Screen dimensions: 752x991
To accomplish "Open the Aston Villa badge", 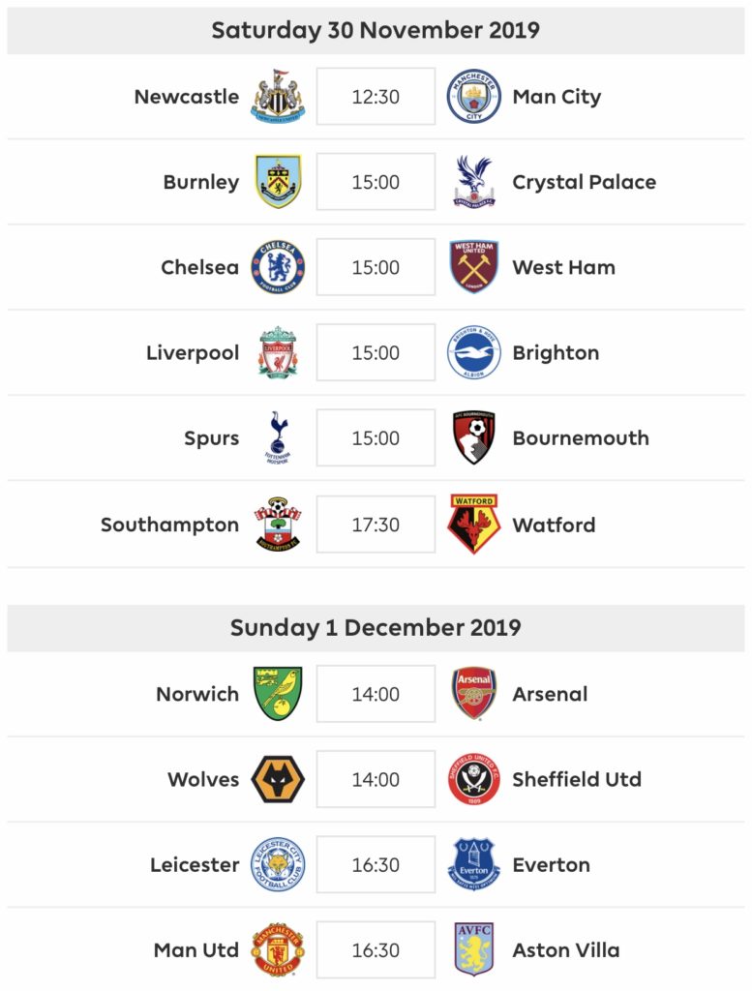I will click(x=474, y=949).
